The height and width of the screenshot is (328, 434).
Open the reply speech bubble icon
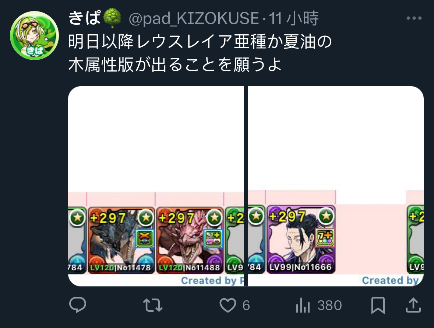[x=78, y=305]
